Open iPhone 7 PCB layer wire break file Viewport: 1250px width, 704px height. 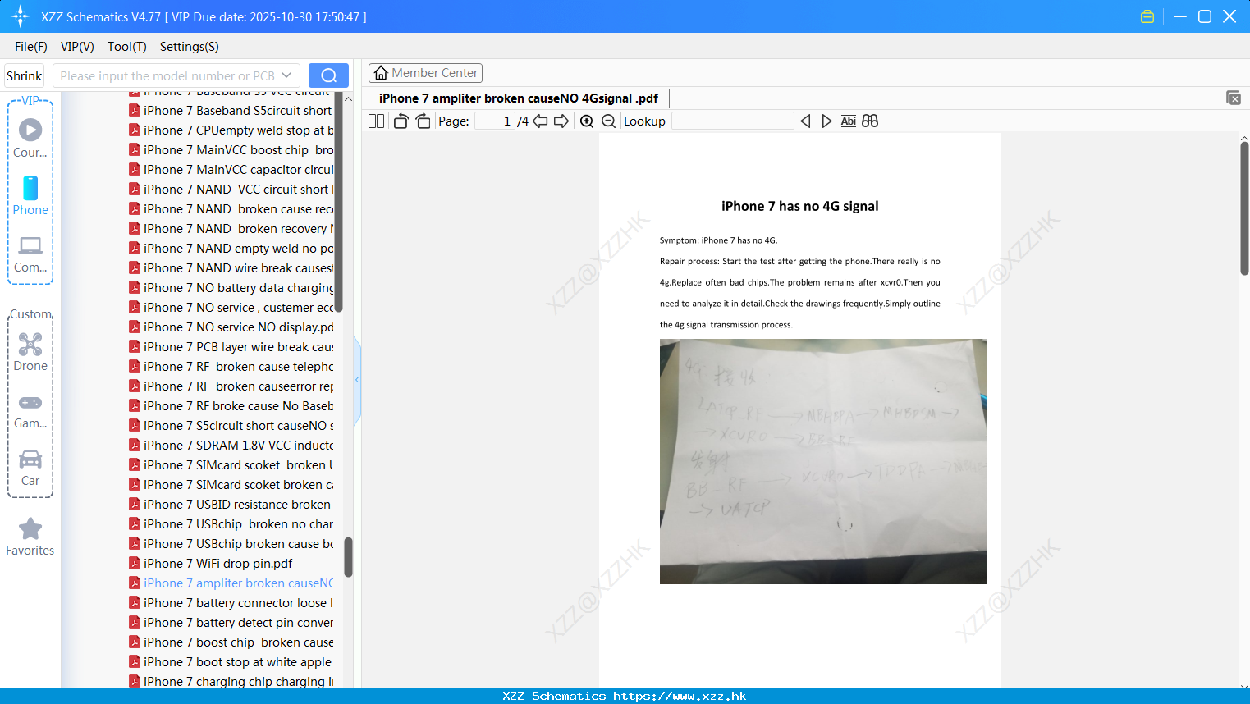point(231,347)
